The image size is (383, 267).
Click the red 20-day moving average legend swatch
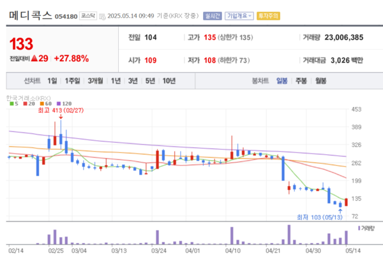pos(25,104)
